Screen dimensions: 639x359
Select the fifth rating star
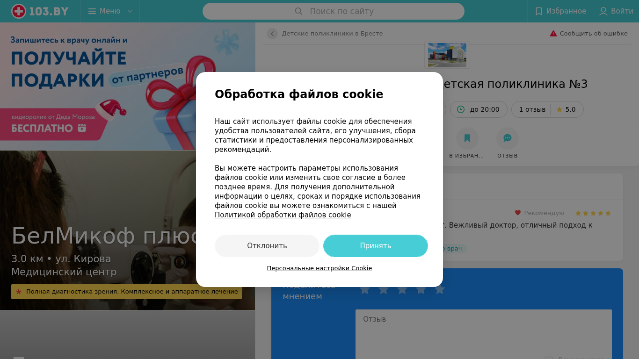(x=440, y=290)
